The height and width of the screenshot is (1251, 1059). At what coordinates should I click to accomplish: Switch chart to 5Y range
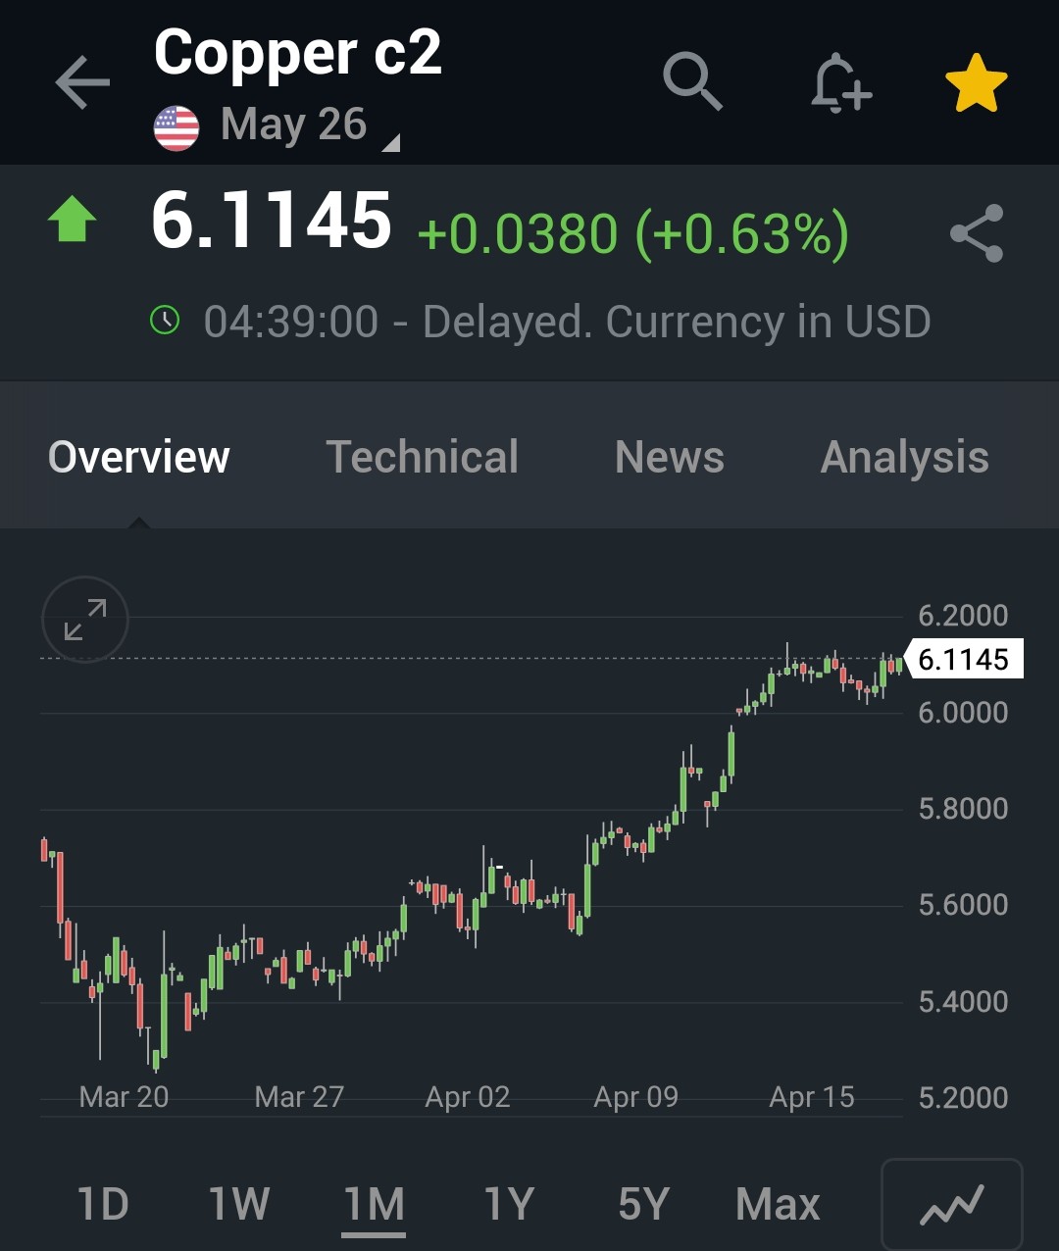[643, 1204]
